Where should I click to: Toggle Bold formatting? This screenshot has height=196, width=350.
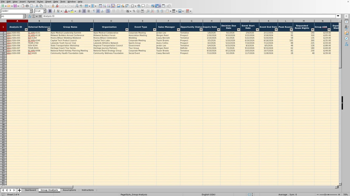(x=50, y=11)
